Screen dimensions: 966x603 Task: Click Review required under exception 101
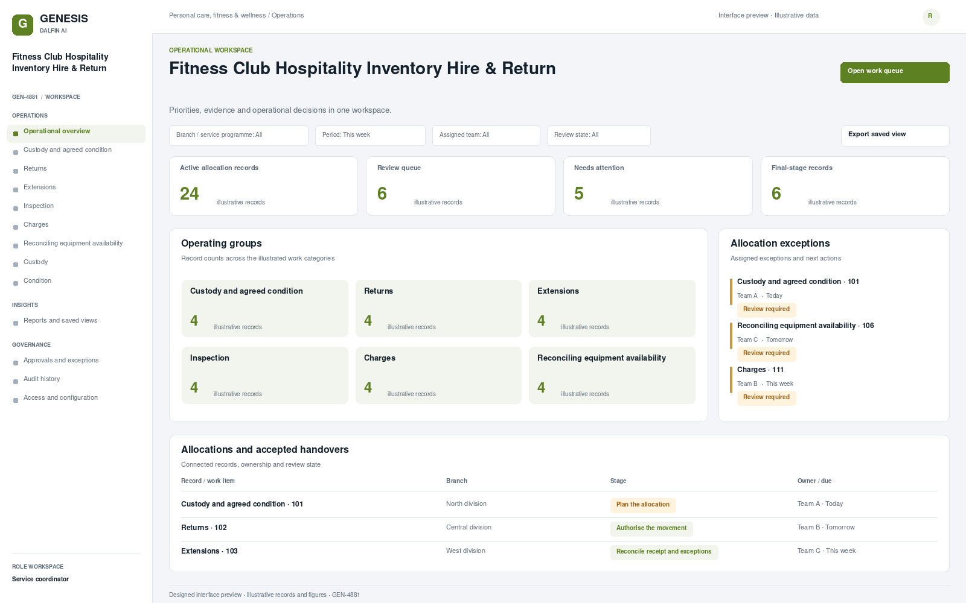(x=766, y=310)
